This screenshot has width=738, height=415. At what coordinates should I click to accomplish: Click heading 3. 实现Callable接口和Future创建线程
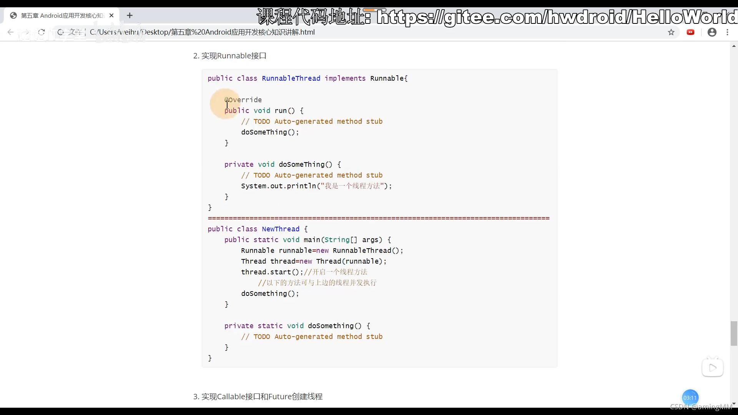pyautogui.click(x=258, y=397)
